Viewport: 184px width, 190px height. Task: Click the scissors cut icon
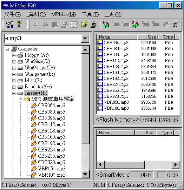coord(35,25)
